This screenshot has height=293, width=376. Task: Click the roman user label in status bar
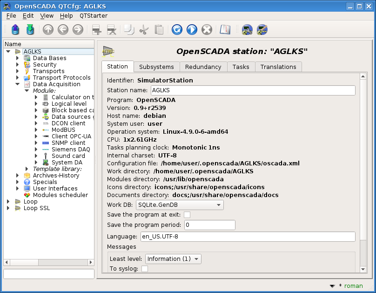[x=354, y=286]
